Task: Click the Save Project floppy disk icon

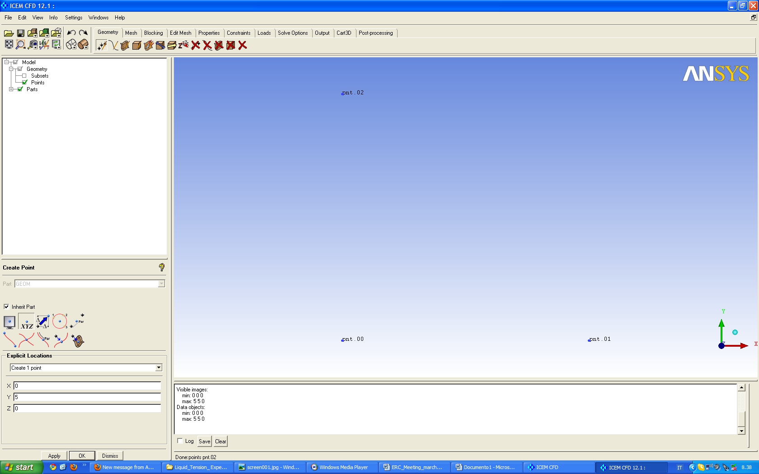Action: pyautogui.click(x=20, y=33)
